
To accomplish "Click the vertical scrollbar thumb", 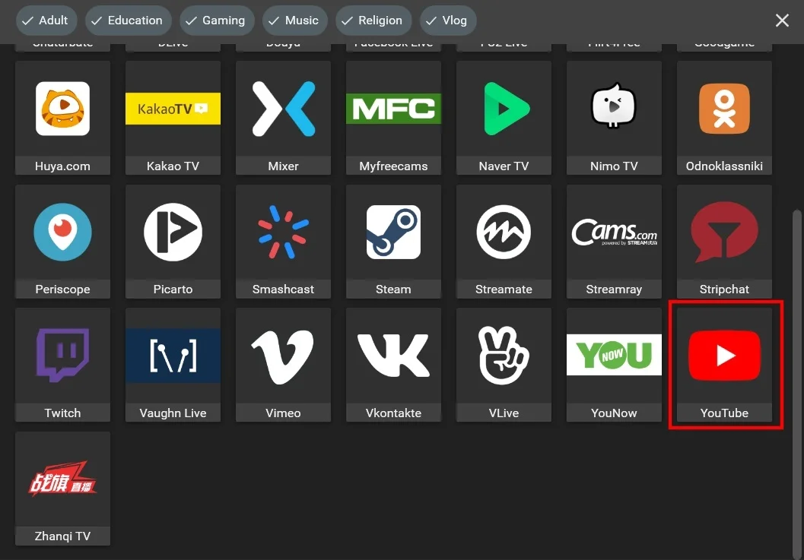I will click(796, 383).
